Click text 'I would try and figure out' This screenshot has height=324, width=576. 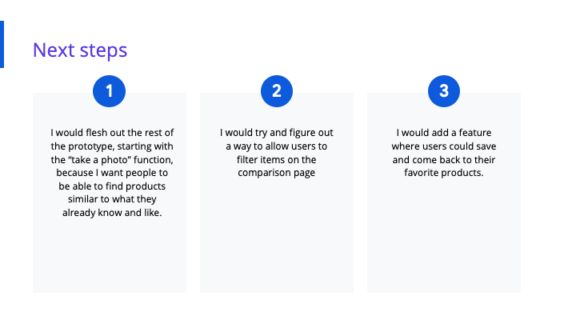pos(277,133)
